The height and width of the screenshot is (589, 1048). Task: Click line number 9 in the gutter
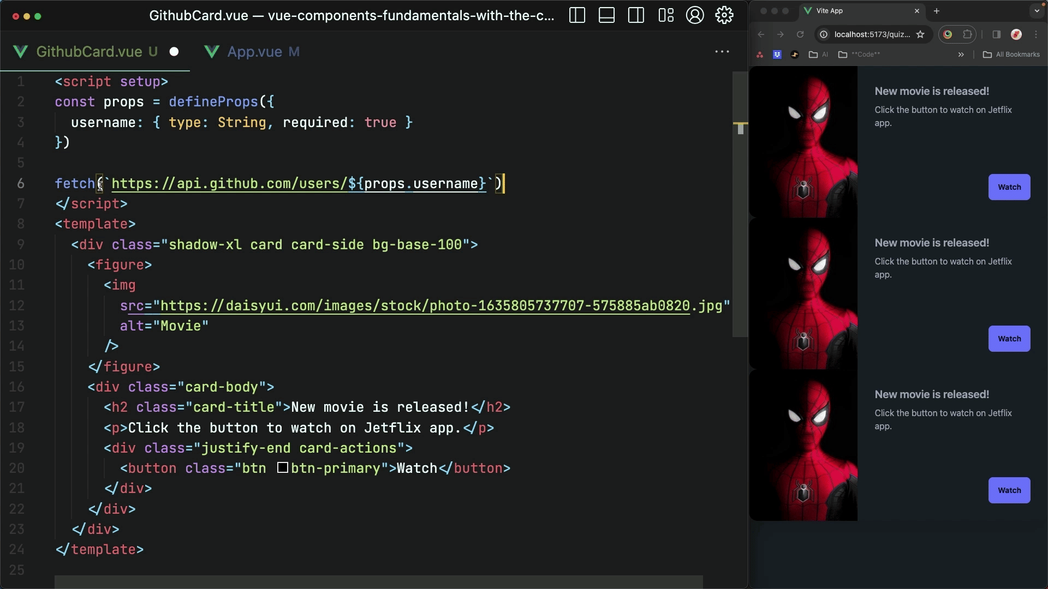(x=20, y=244)
